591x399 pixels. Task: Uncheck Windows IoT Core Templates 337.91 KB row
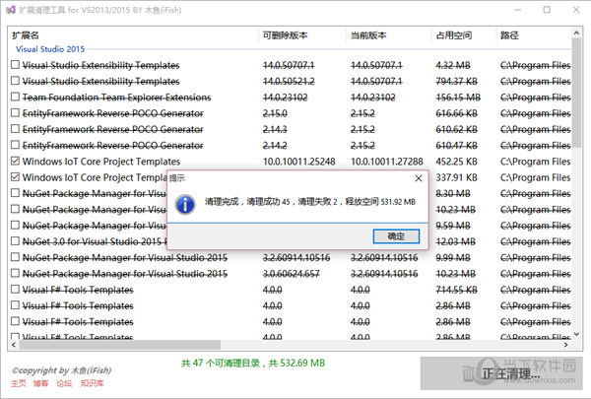click(x=15, y=177)
